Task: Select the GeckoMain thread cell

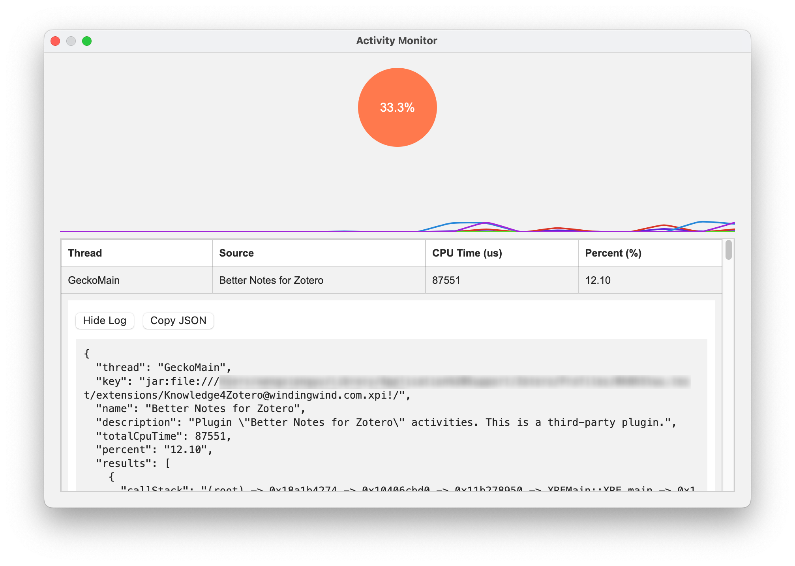Action: point(94,280)
